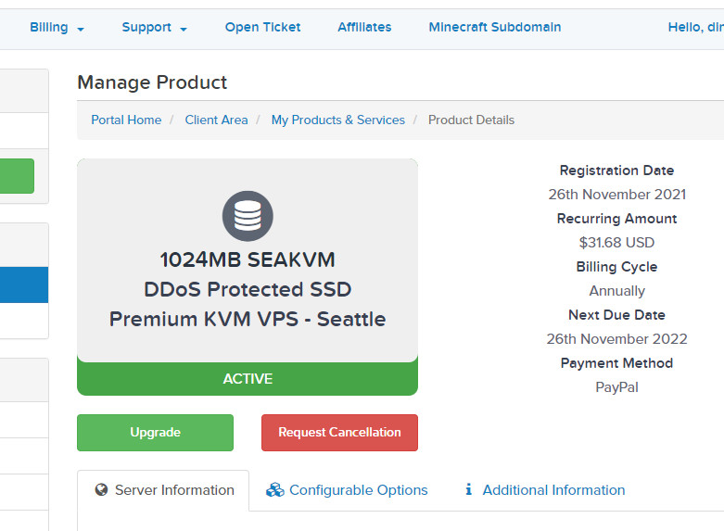The height and width of the screenshot is (531, 724).
Task: Expand the Support dropdown menu
Action: click(154, 28)
